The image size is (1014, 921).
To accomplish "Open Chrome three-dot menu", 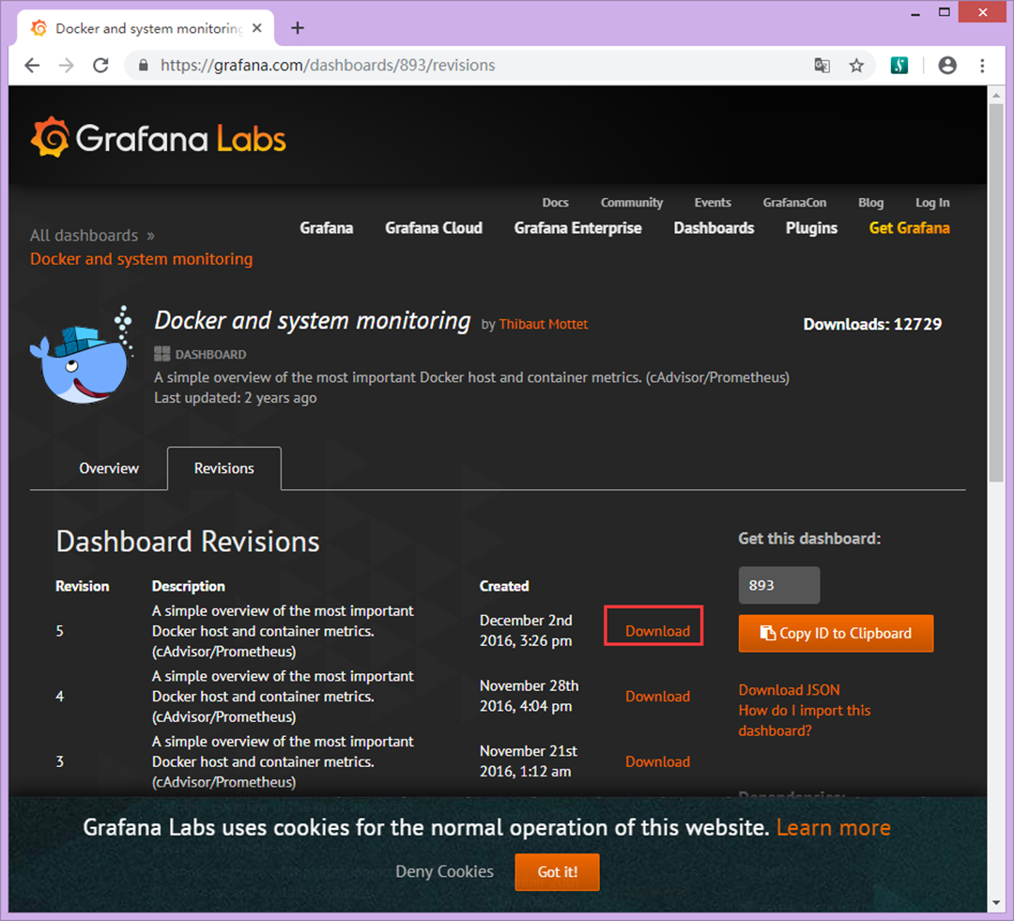I will [982, 66].
